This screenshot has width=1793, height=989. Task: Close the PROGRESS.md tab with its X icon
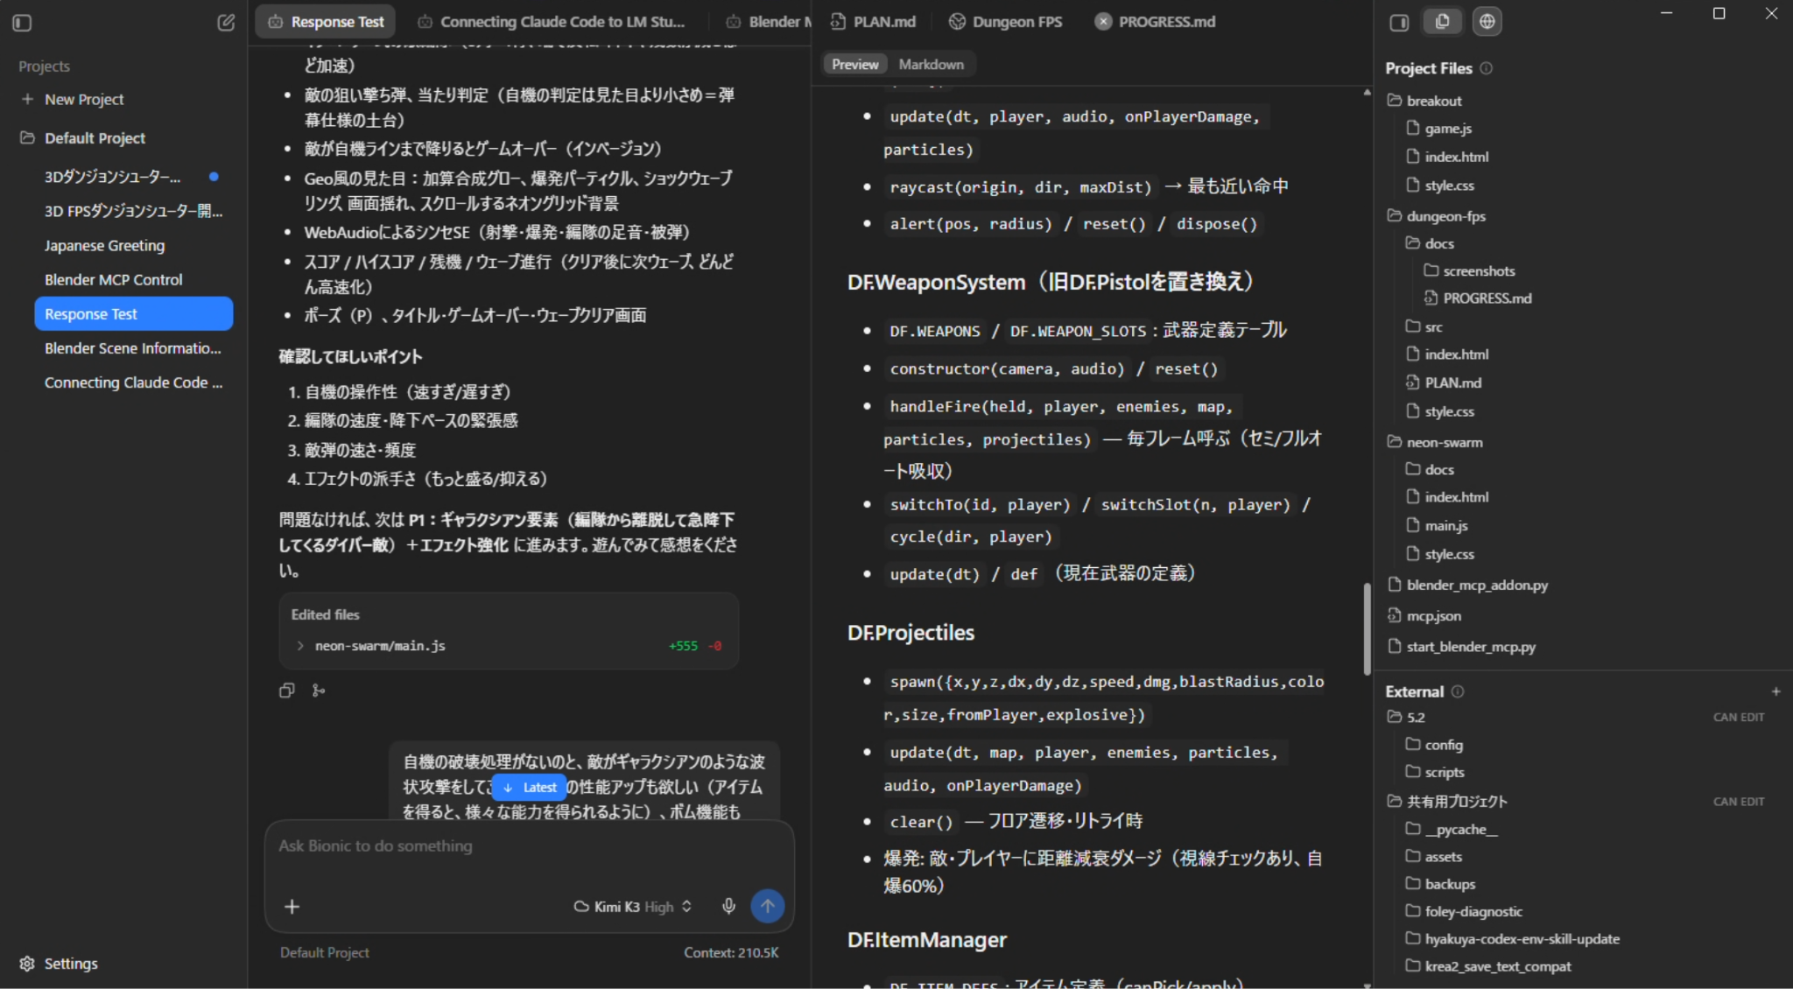(1103, 22)
